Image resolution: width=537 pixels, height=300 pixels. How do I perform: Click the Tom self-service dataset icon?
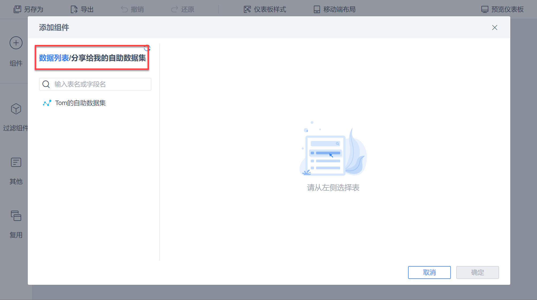(x=47, y=103)
